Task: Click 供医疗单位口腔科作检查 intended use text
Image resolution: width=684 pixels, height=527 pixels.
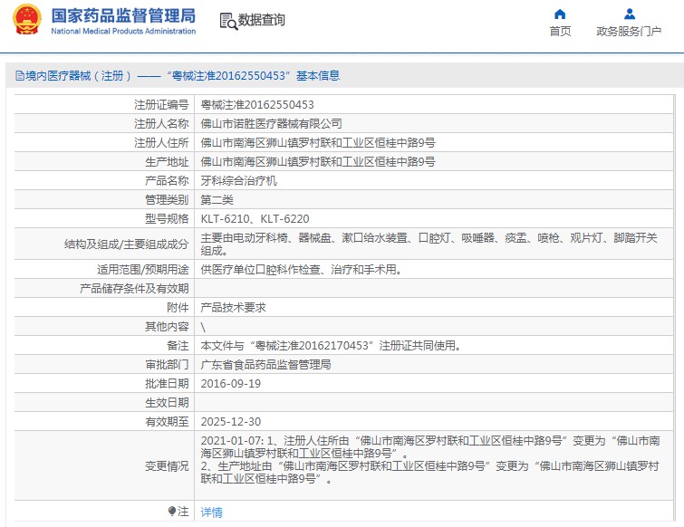Action: [x=301, y=269]
